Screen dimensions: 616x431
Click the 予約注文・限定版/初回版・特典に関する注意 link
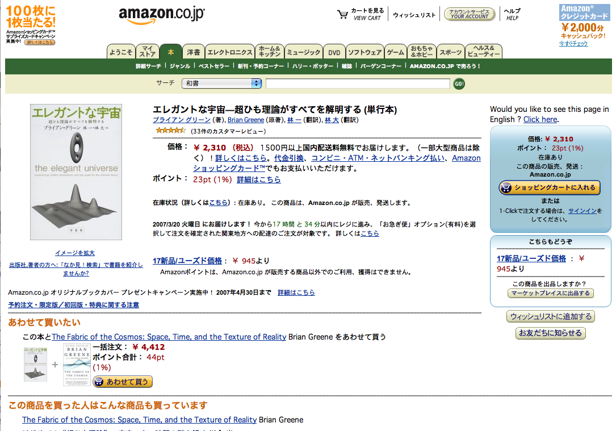click(73, 305)
